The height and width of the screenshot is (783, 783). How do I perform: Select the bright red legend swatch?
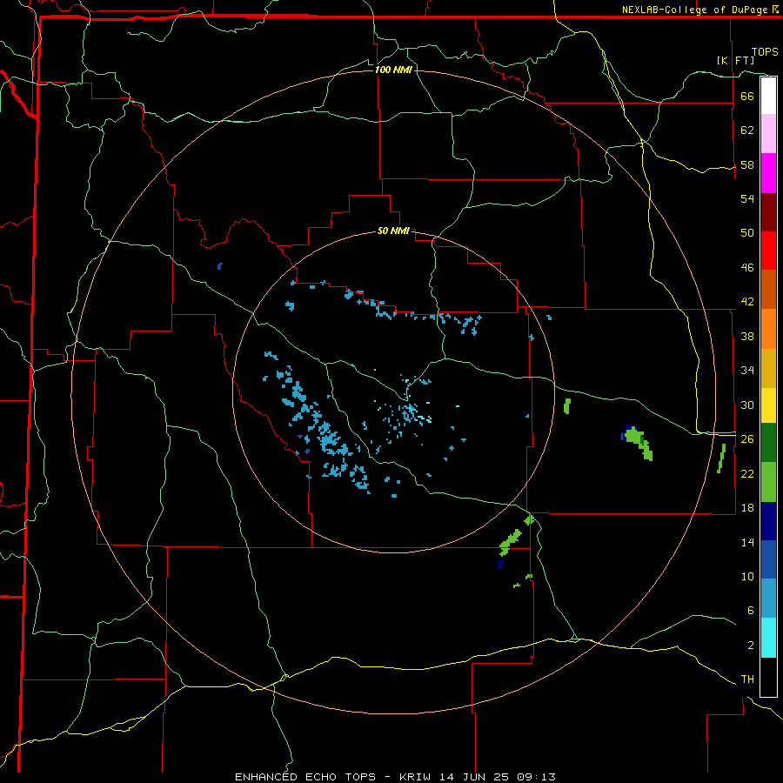768,251
